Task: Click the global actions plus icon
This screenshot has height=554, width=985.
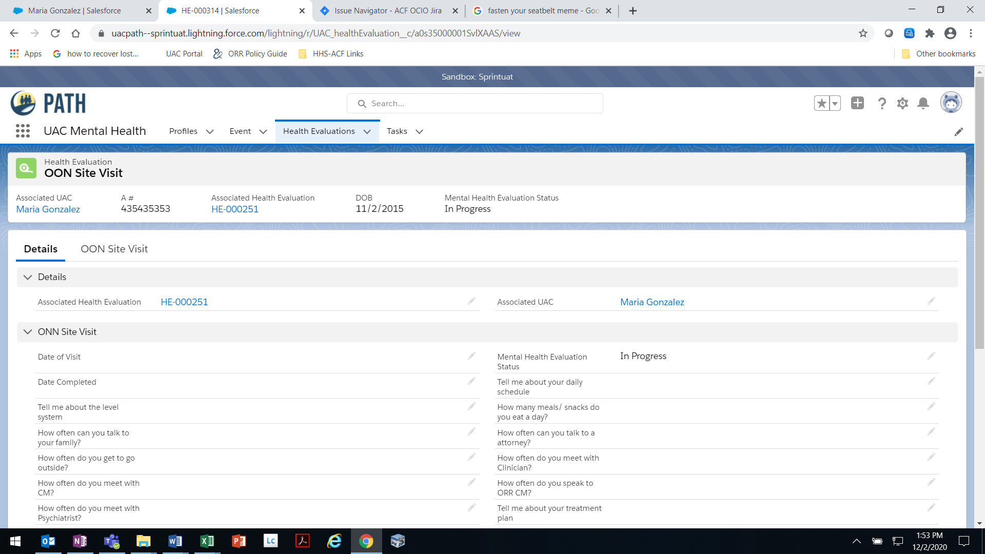Action: coord(857,103)
